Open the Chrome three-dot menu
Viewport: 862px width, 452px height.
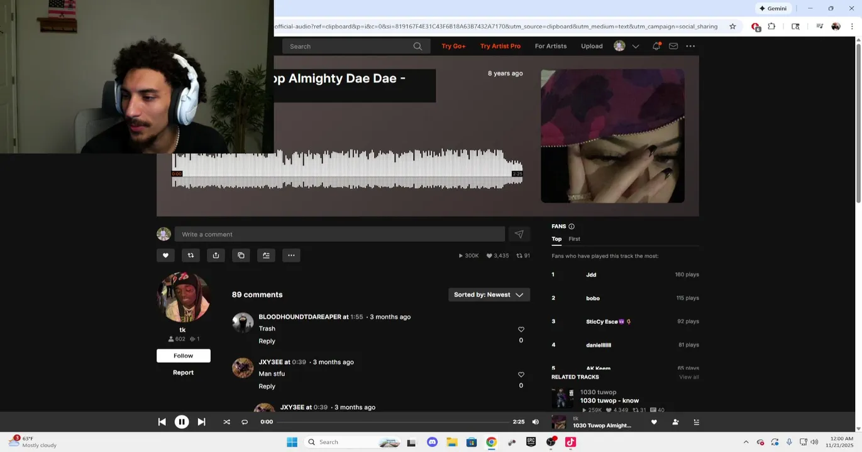tap(852, 26)
